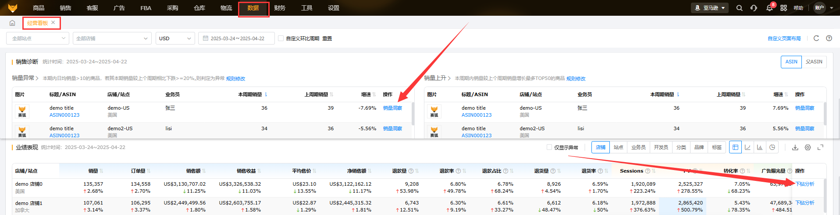Click 规则修改 under 销量异常
The image size is (840, 215).
[x=235, y=79]
